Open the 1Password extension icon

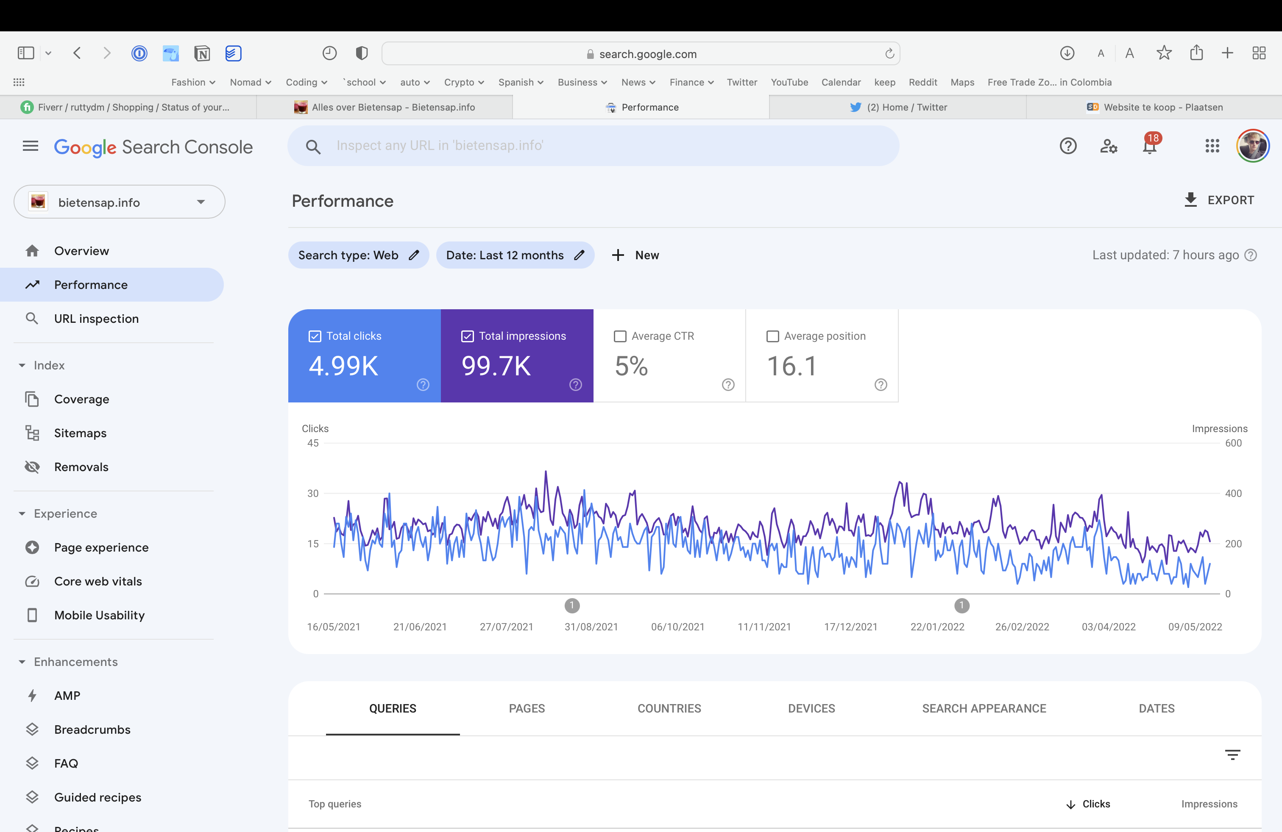point(139,53)
